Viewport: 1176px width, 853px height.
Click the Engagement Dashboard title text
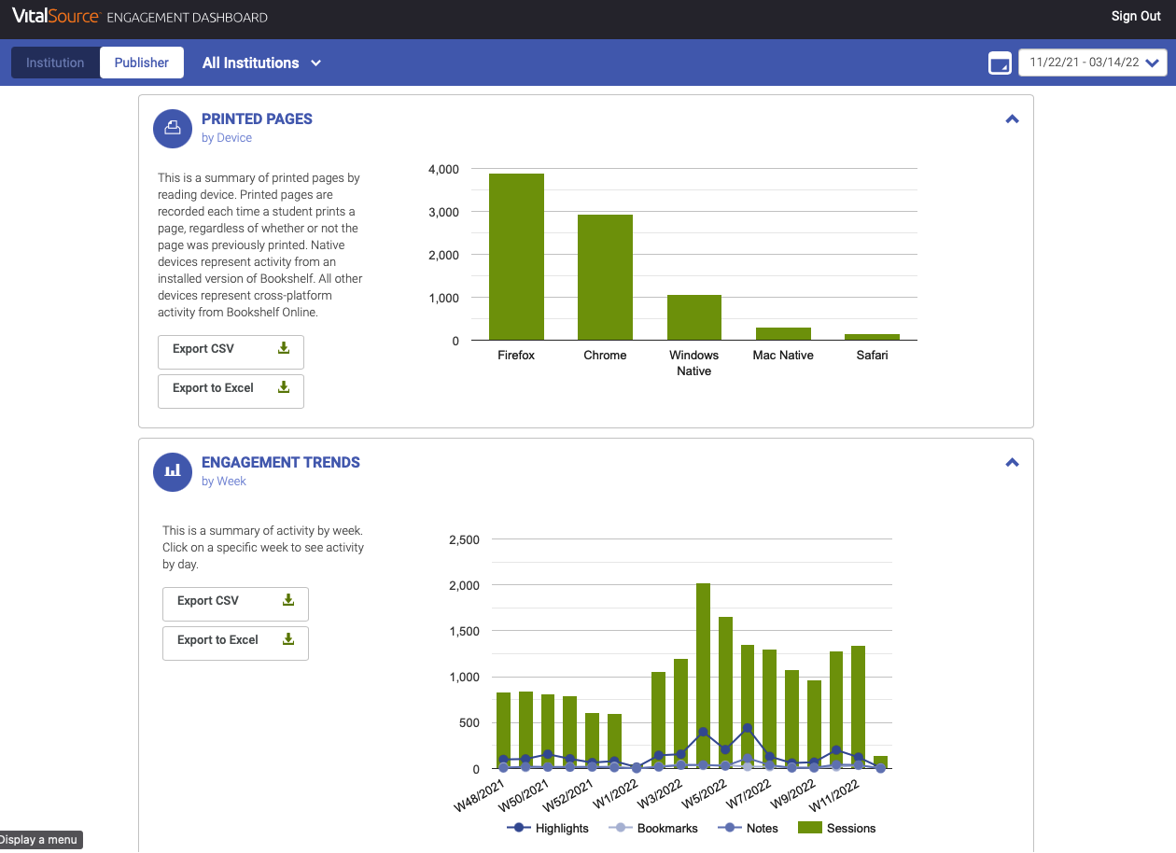[188, 17]
